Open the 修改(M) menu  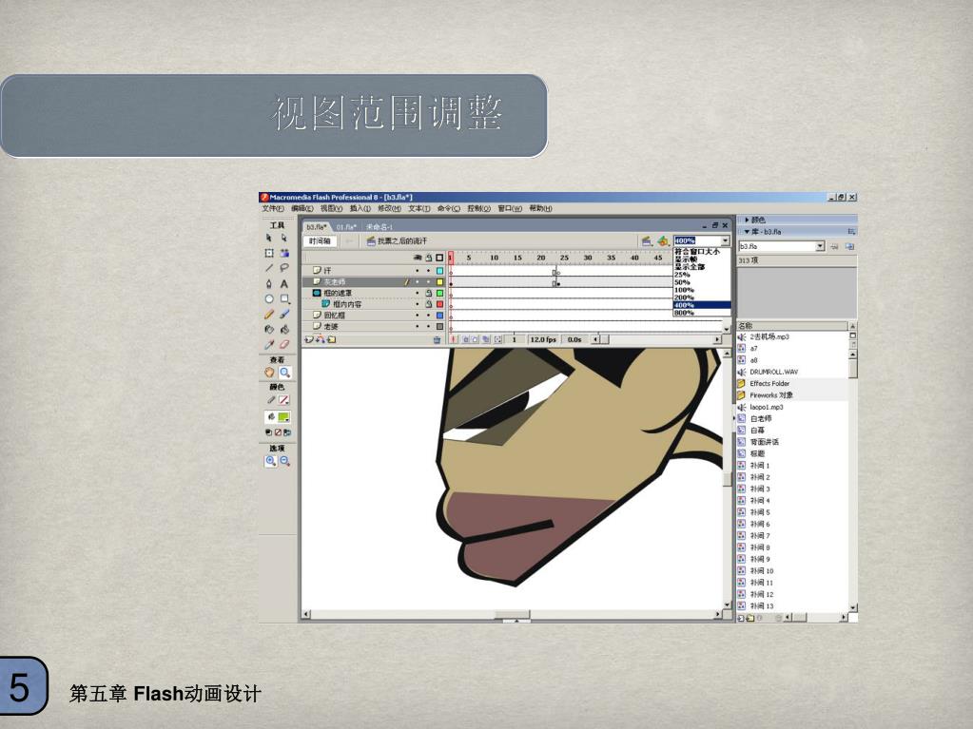click(x=390, y=209)
